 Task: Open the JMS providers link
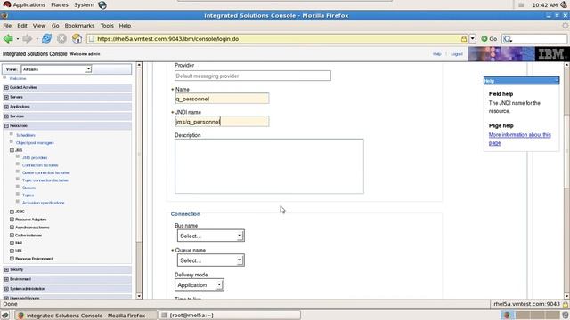(x=35, y=158)
